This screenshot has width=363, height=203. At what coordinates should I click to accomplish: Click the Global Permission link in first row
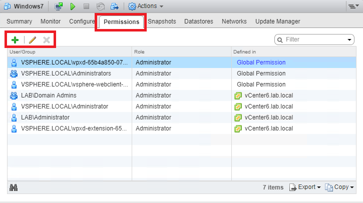click(261, 62)
